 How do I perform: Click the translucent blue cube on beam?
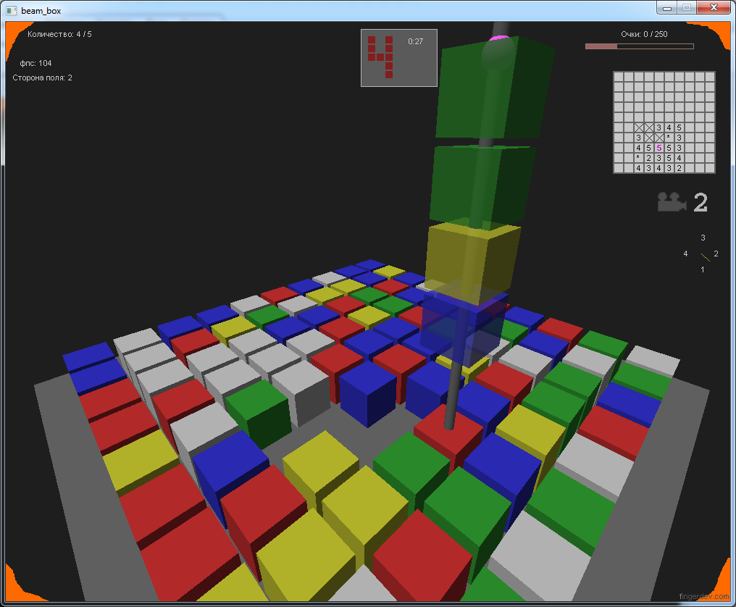[x=462, y=324]
